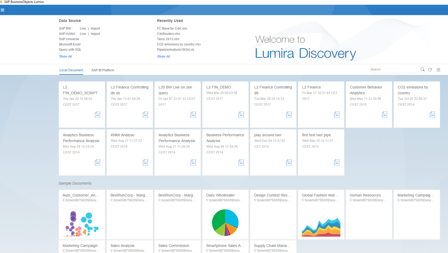
Task: Click document icon on L2 FIN_DEMO_SCRIPT card
Action: (x=98, y=115)
